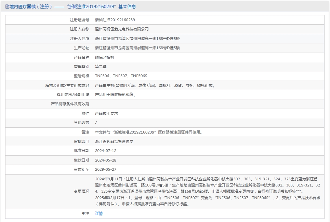Select approving body 浙江省药品监督管理局

tap(114, 141)
